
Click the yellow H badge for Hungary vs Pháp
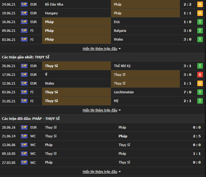coord(200,13)
